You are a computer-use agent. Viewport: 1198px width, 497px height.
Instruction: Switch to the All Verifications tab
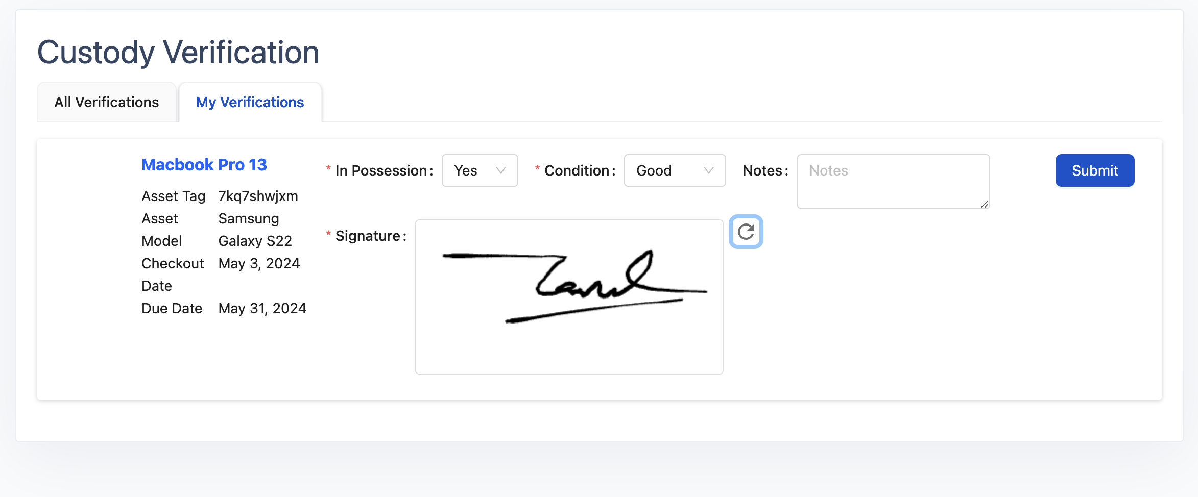point(107,102)
